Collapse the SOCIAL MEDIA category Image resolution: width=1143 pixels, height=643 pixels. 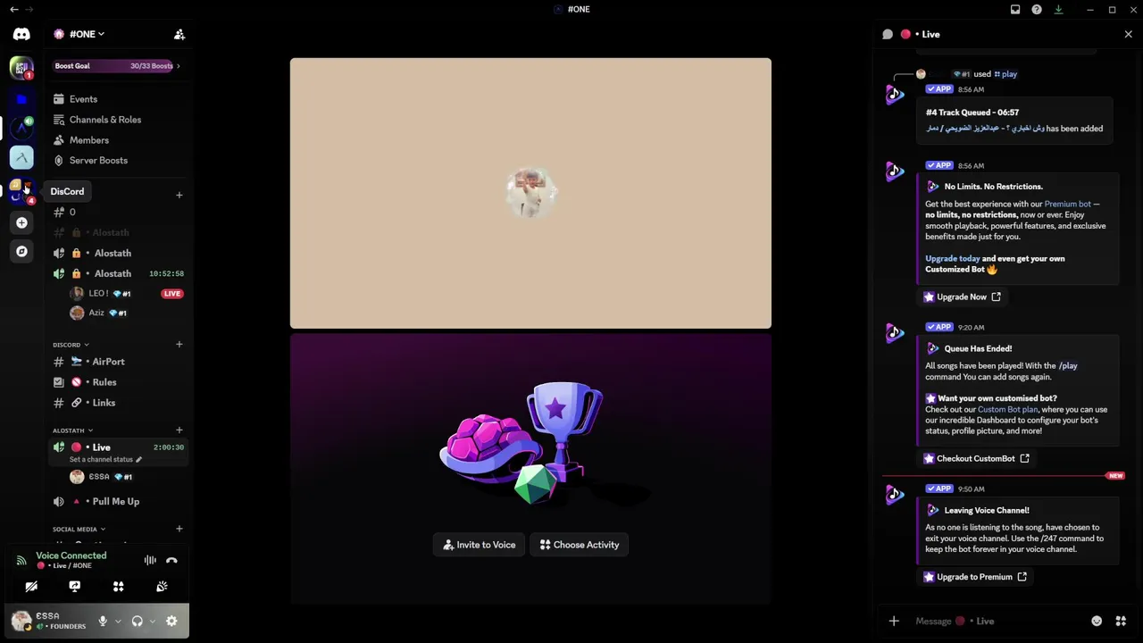tap(79, 530)
